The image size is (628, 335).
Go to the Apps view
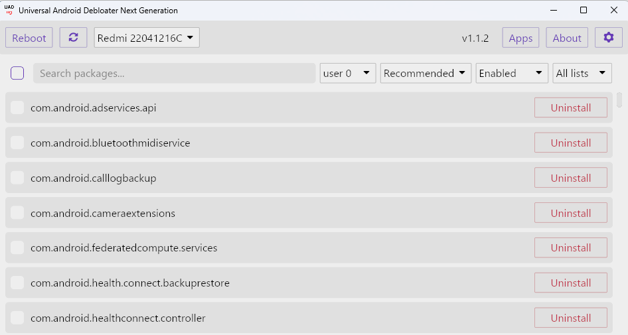pyautogui.click(x=520, y=38)
